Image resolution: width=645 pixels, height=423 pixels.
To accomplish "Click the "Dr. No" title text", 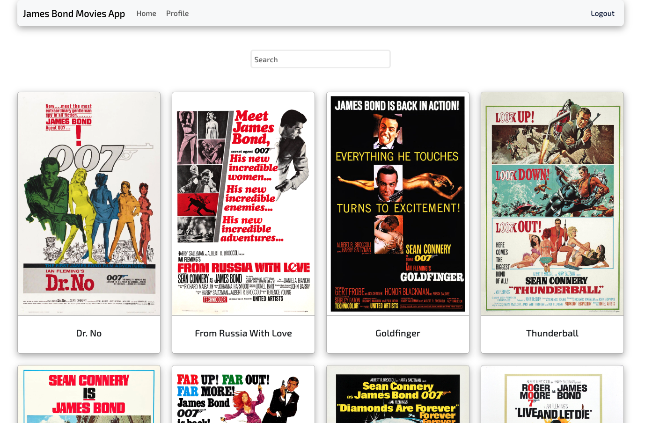I will (x=89, y=333).
